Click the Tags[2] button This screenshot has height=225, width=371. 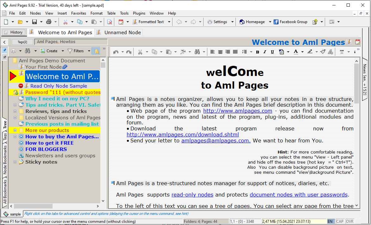coord(22,42)
